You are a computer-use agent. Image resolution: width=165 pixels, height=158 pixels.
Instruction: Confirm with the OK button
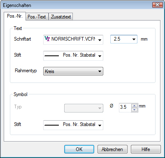tap(79, 149)
